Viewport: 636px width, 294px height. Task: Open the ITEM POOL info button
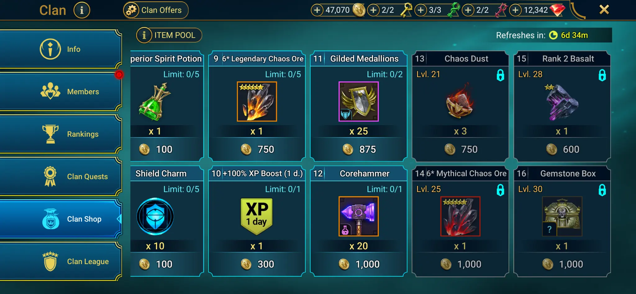tap(169, 35)
